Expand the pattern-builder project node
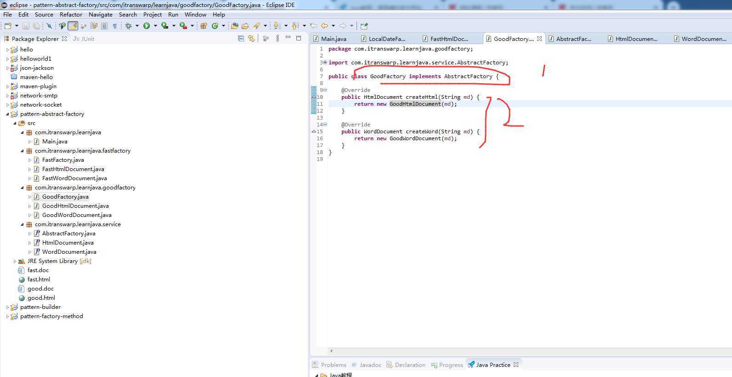Image resolution: width=732 pixels, height=377 pixels. click(7, 307)
